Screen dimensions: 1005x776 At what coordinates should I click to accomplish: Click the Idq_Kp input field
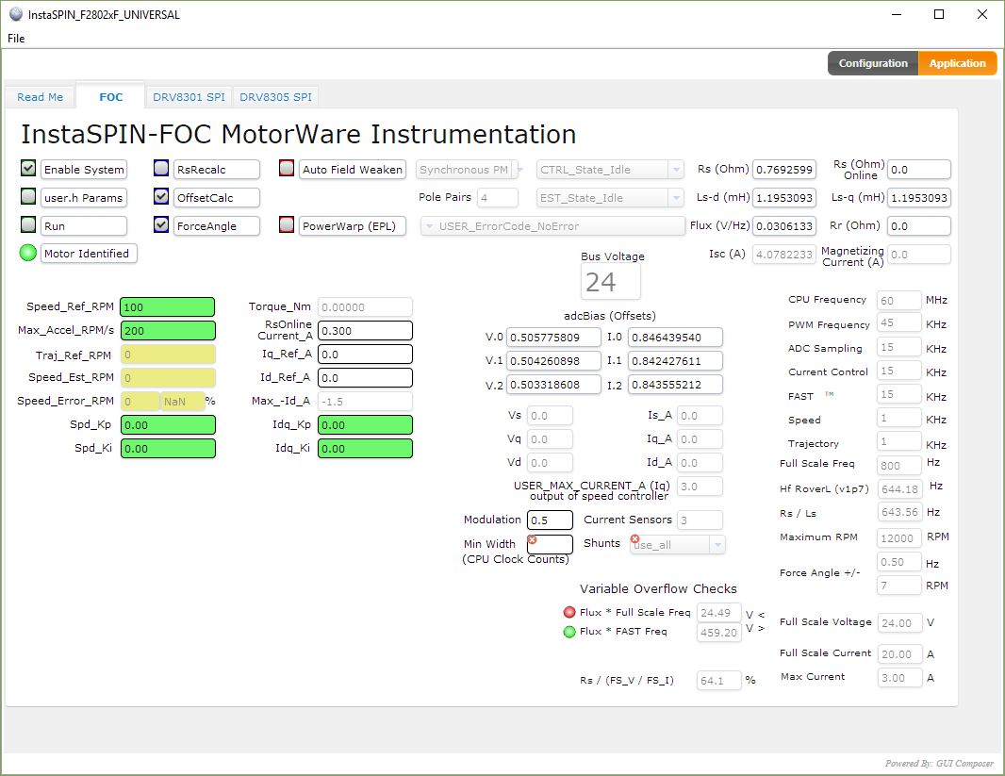click(366, 425)
